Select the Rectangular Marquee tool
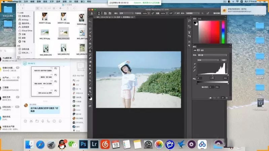The image size is (269, 151). click(90, 25)
